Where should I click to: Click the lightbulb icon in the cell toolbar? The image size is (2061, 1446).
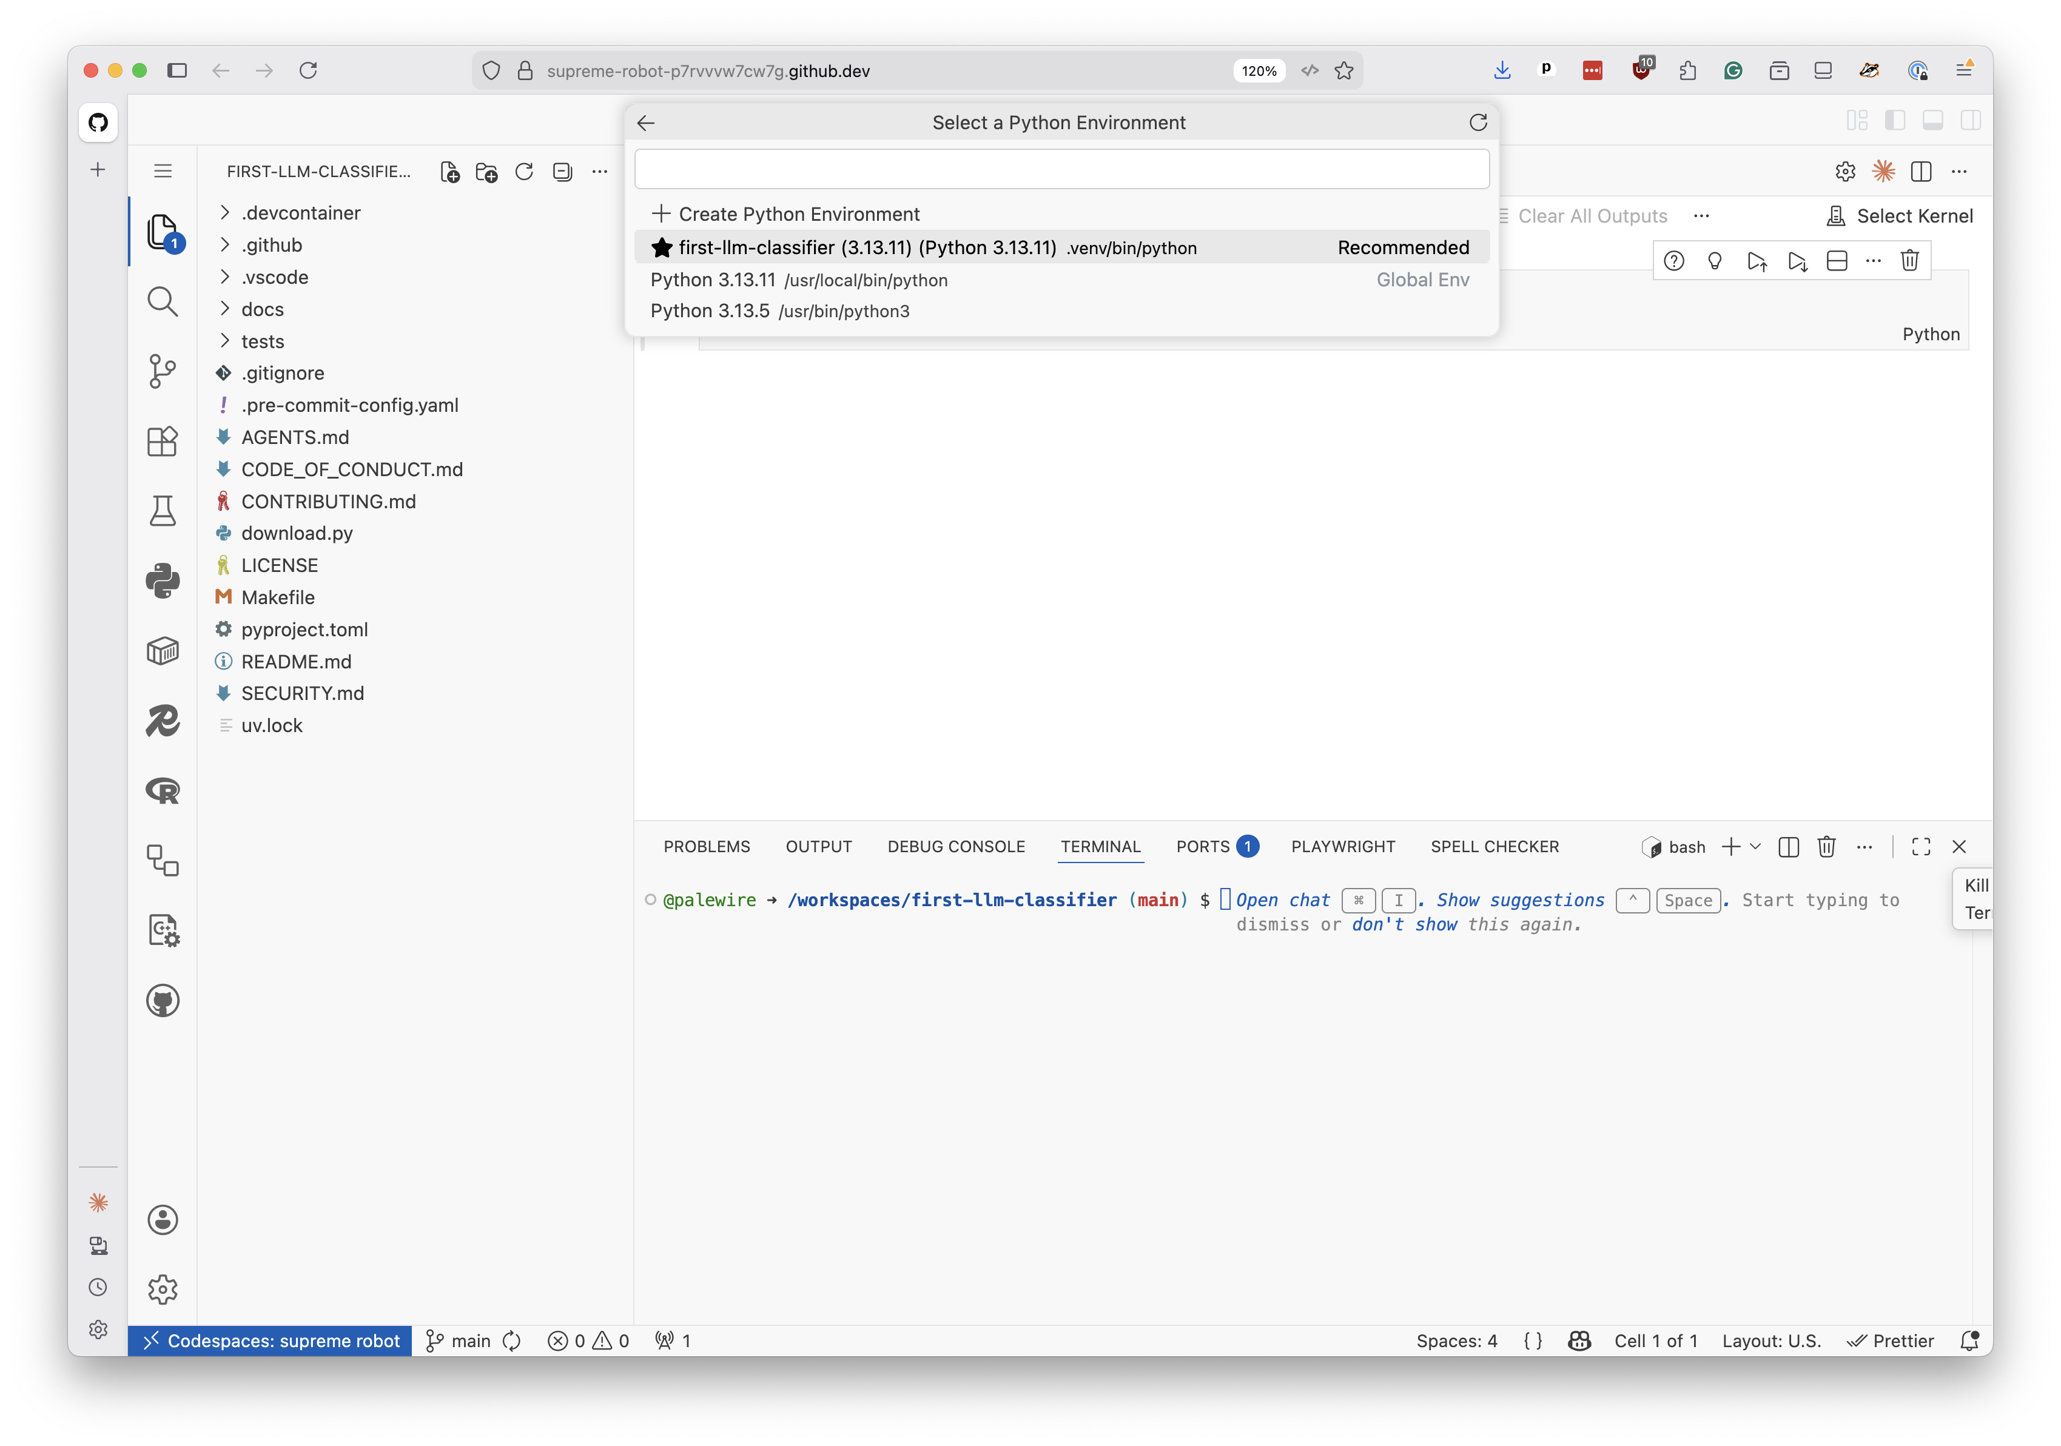click(x=1715, y=260)
